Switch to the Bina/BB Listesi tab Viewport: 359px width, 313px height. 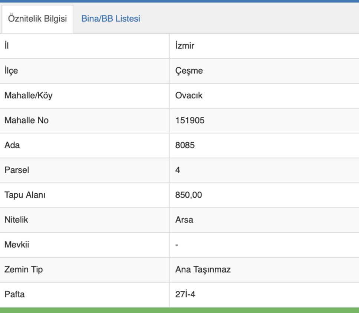(111, 19)
